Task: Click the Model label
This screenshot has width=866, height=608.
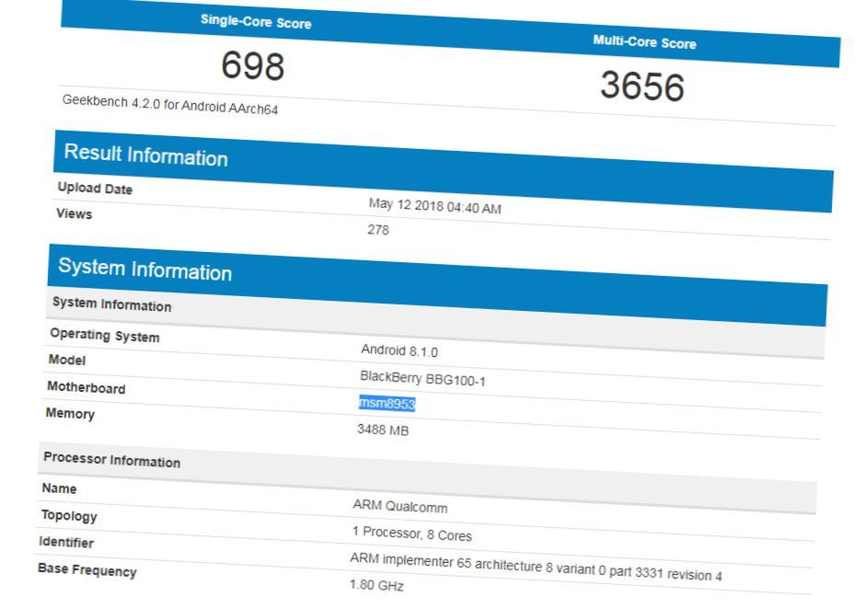Action: 67,360
